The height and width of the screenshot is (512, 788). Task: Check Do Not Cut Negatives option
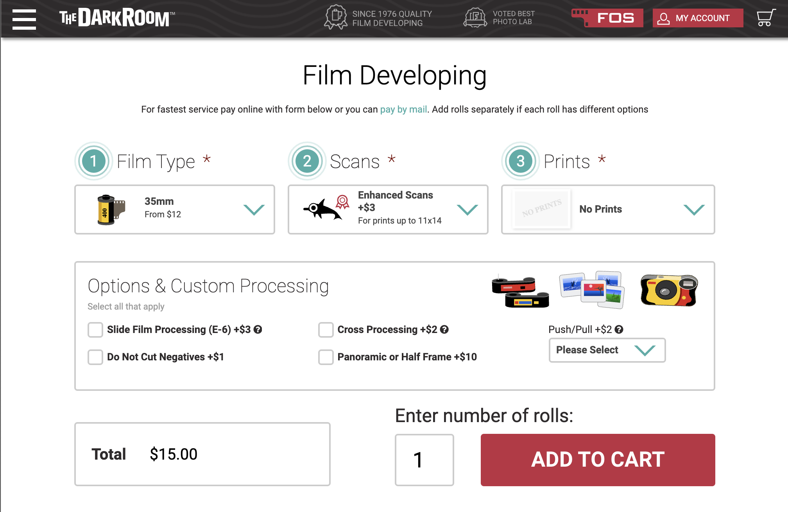[x=95, y=357]
